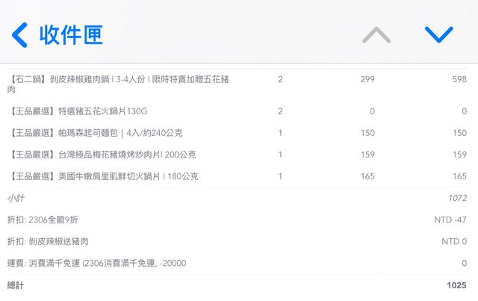Click the 1025 grand total amount
478x301 pixels.
click(x=457, y=285)
